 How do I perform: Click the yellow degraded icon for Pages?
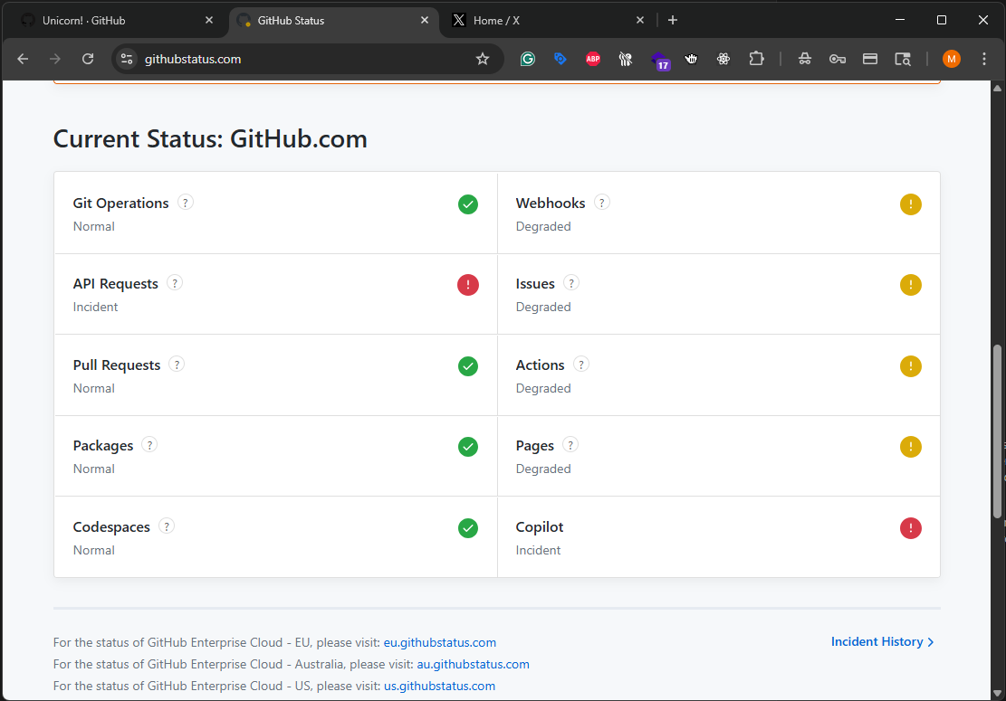tap(910, 447)
